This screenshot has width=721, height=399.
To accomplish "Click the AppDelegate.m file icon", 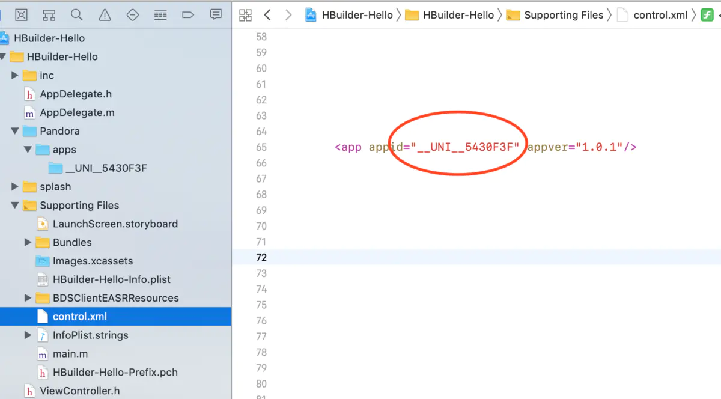I will tap(29, 113).
